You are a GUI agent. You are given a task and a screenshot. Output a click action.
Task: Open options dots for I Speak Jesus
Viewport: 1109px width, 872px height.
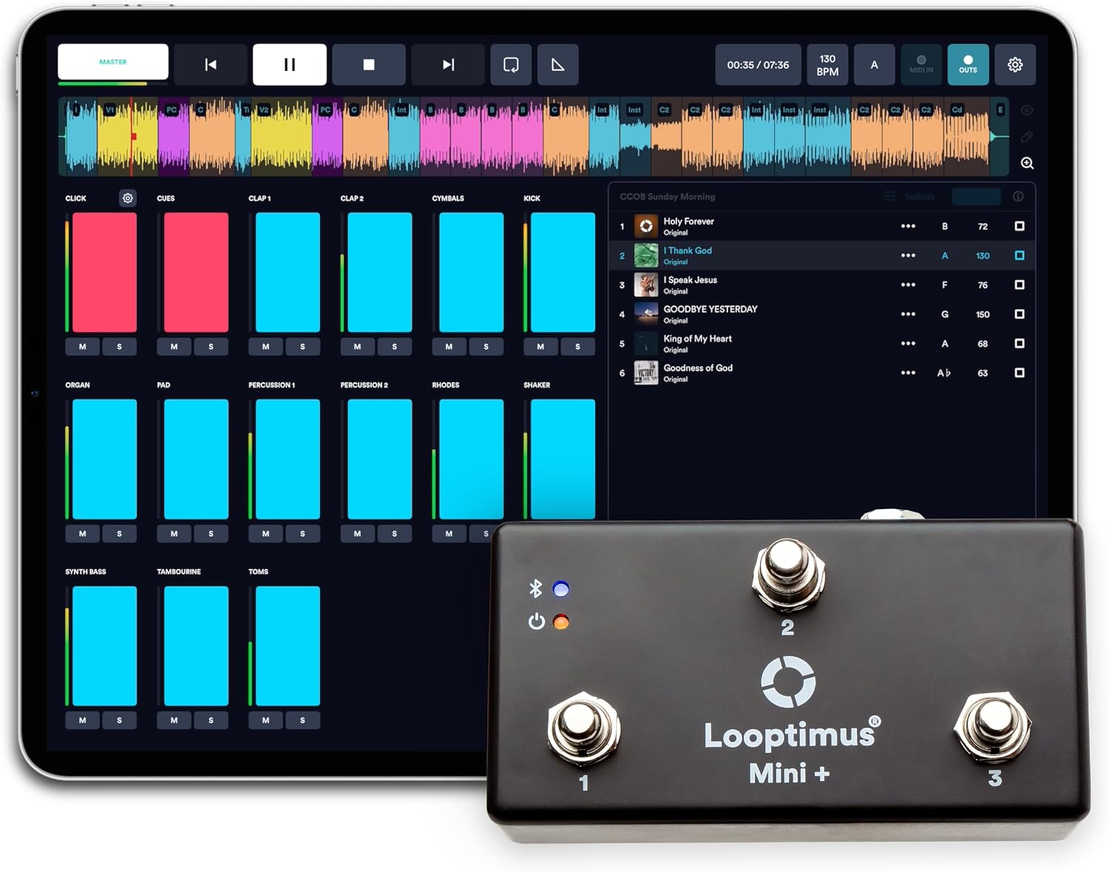[x=908, y=285]
